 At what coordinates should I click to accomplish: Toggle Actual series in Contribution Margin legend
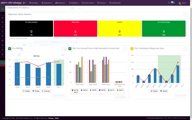164,91
